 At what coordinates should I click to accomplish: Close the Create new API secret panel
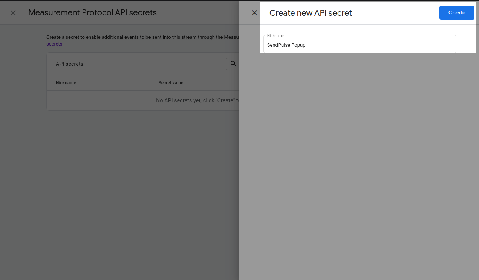(254, 13)
